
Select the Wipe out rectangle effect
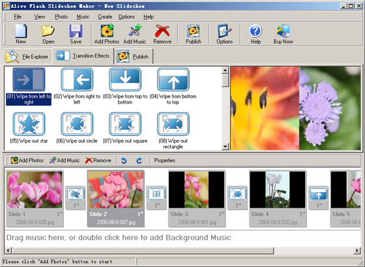pyautogui.click(x=173, y=131)
